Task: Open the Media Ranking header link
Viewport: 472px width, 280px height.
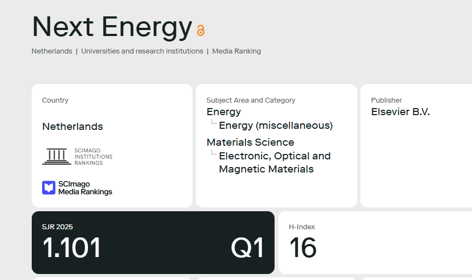Action: click(x=237, y=51)
